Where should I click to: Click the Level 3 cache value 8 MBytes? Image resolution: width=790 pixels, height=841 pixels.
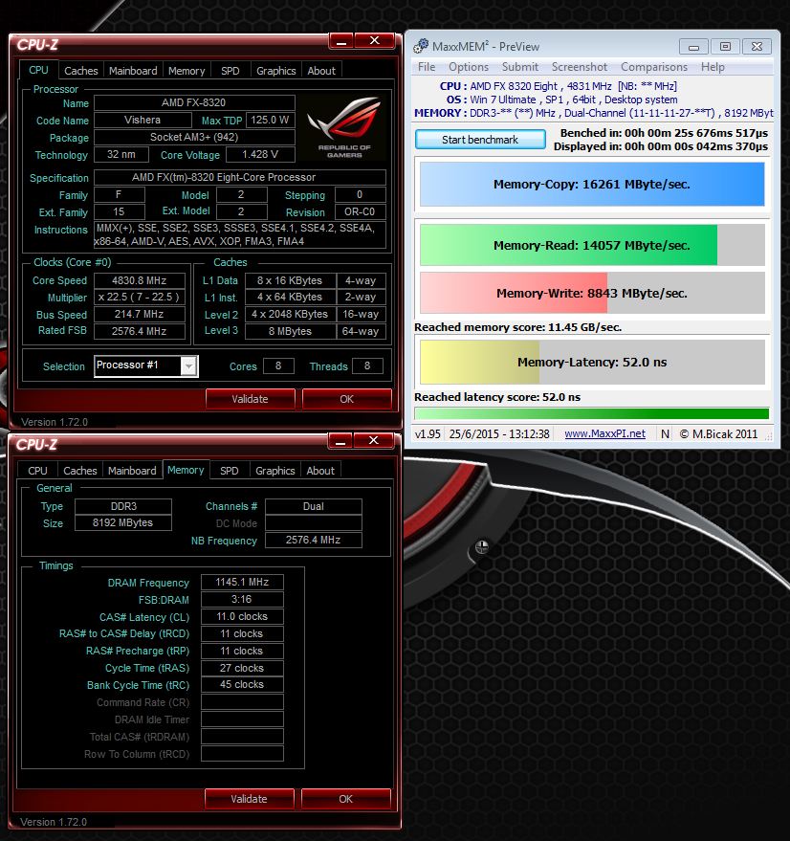[x=290, y=331]
